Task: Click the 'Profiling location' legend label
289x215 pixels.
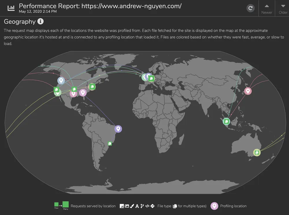Action: (x=233, y=206)
